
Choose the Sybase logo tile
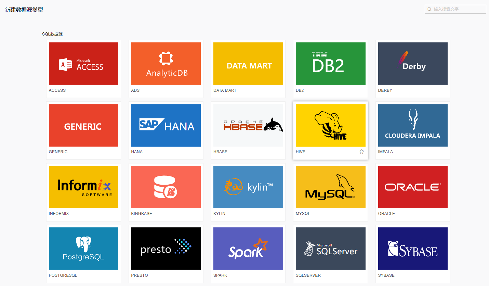click(x=413, y=248)
